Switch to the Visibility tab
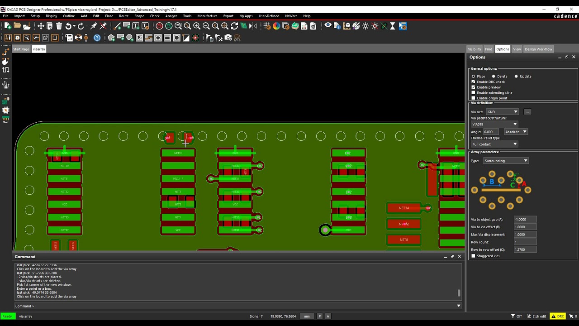This screenshot has height=326, width=579. (474, 49)
